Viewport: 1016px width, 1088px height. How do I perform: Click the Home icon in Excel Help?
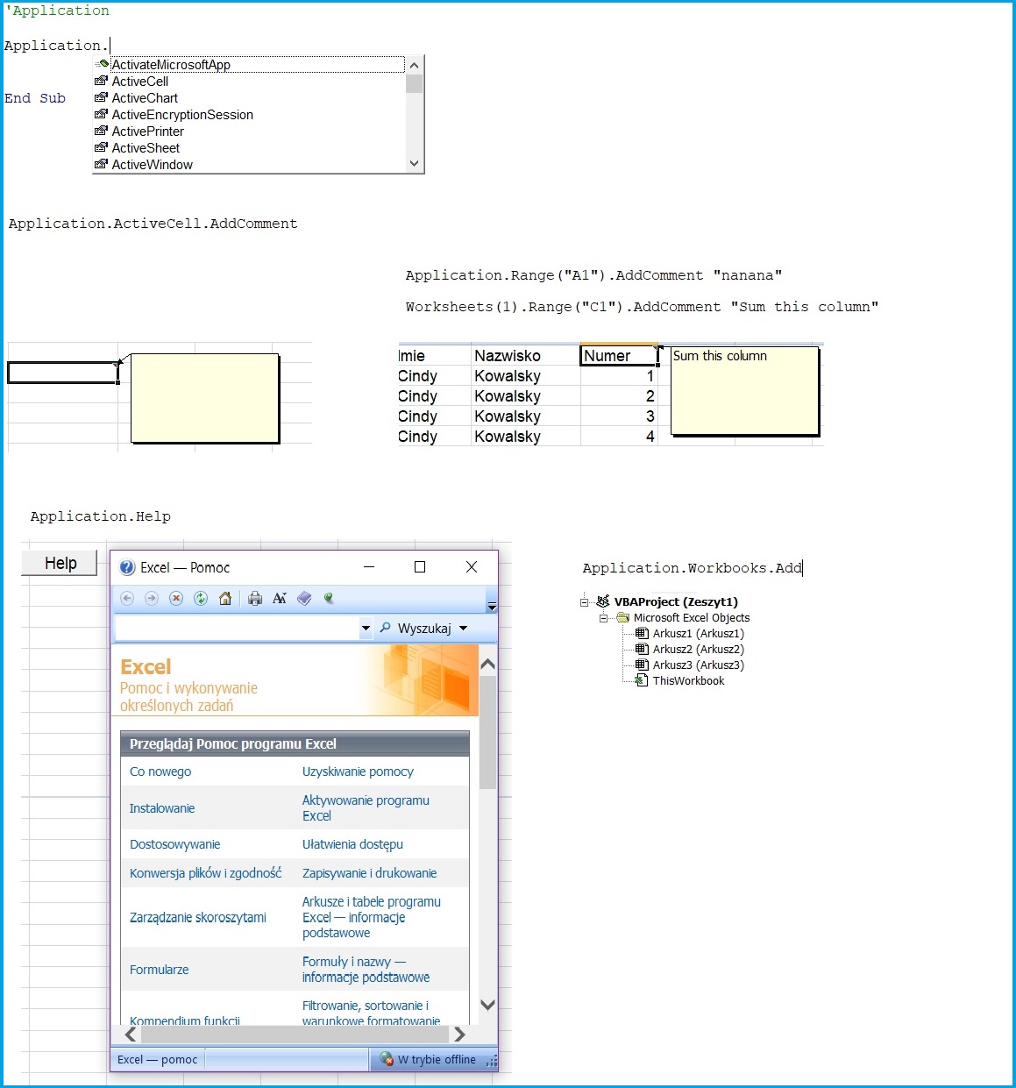coord(226,598)
